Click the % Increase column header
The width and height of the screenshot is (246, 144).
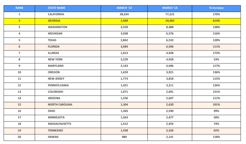click(x=216, y=8)
